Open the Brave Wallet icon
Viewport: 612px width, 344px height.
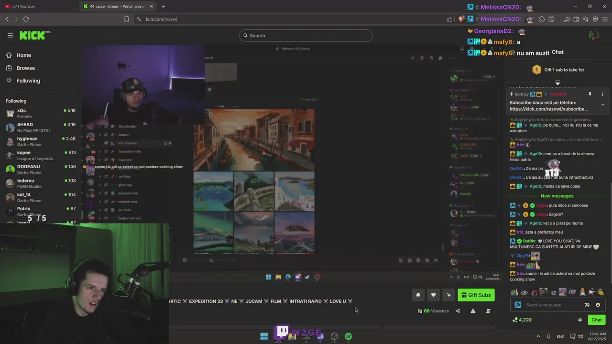(576, 19)
